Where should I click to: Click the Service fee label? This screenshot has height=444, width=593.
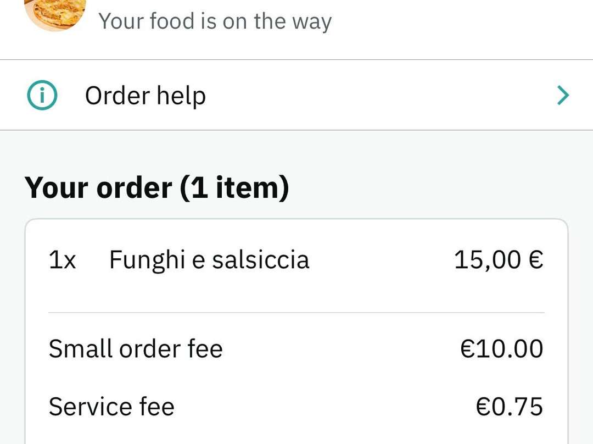[x=111, y=407]
